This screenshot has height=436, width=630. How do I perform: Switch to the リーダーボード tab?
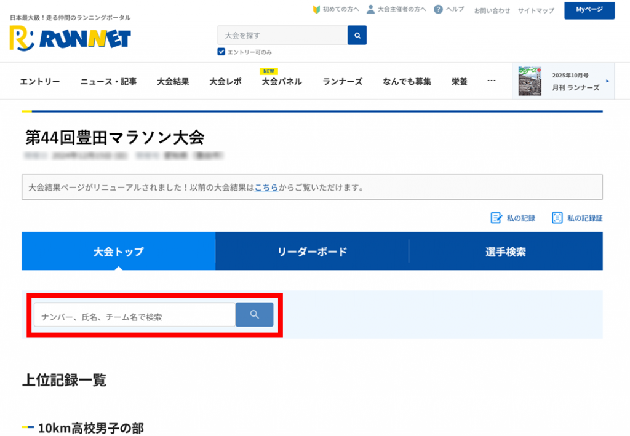point(312,252)
